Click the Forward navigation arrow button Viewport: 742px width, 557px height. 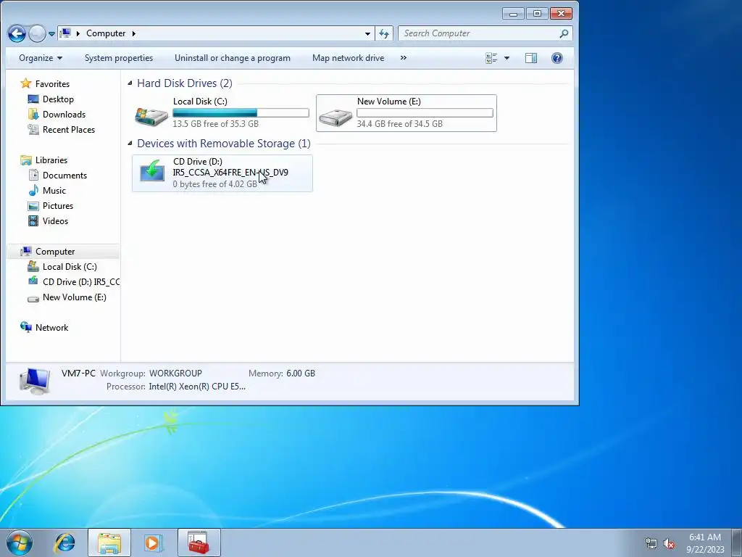point(37,33)
